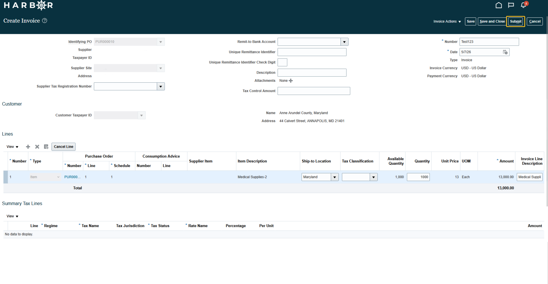This screenshot has height=284, width=548.
Task: Expand the Tax Classification dropdown
Action: 374,177
